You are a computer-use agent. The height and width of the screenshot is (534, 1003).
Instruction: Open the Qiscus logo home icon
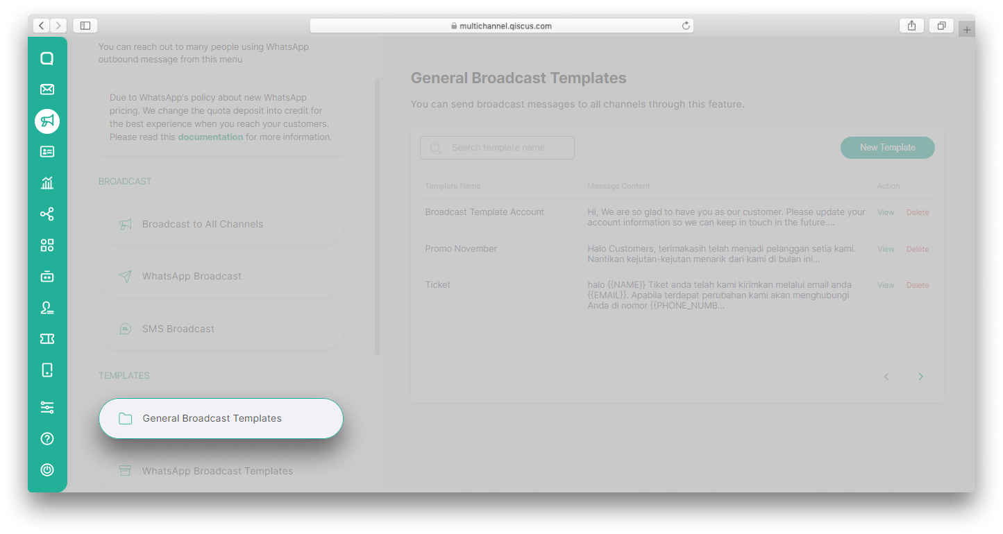click(x=47, y=59)
